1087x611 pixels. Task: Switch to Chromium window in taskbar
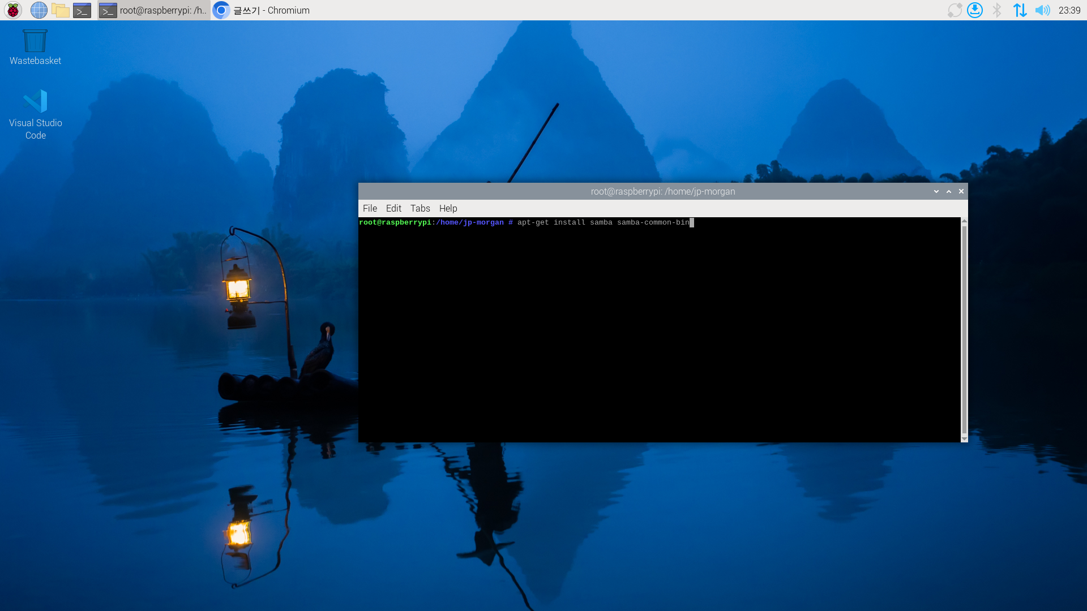pos(262,10)
